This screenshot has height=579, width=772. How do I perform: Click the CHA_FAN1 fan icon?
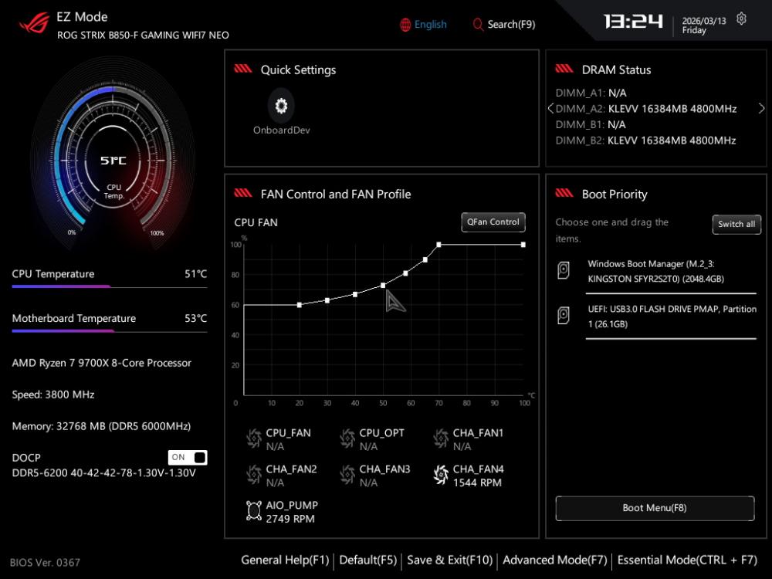(x=441, y=439)
